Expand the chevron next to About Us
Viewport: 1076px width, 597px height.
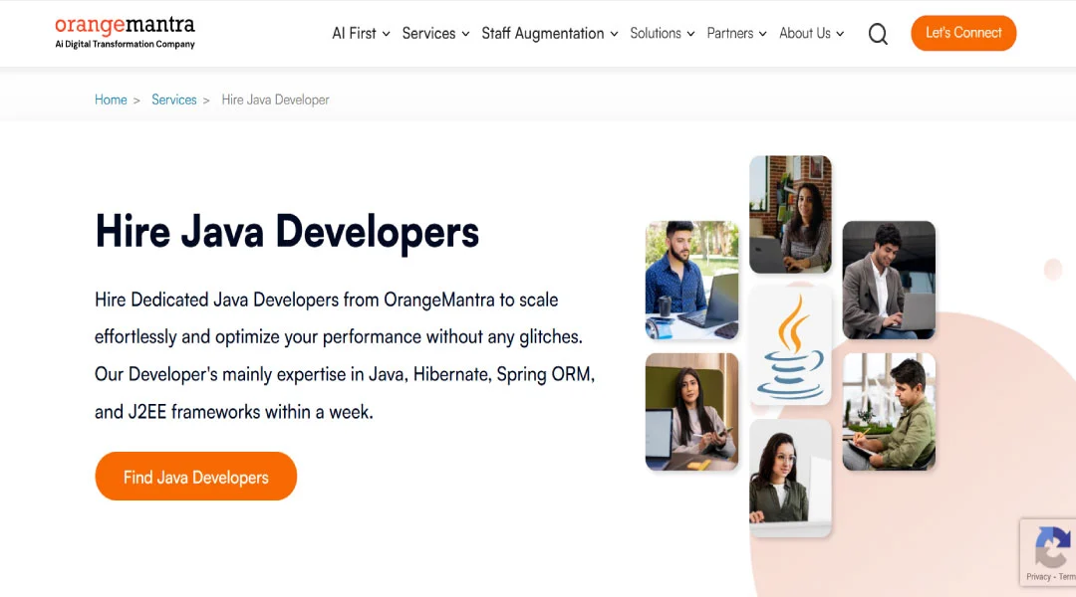point(840,34)
